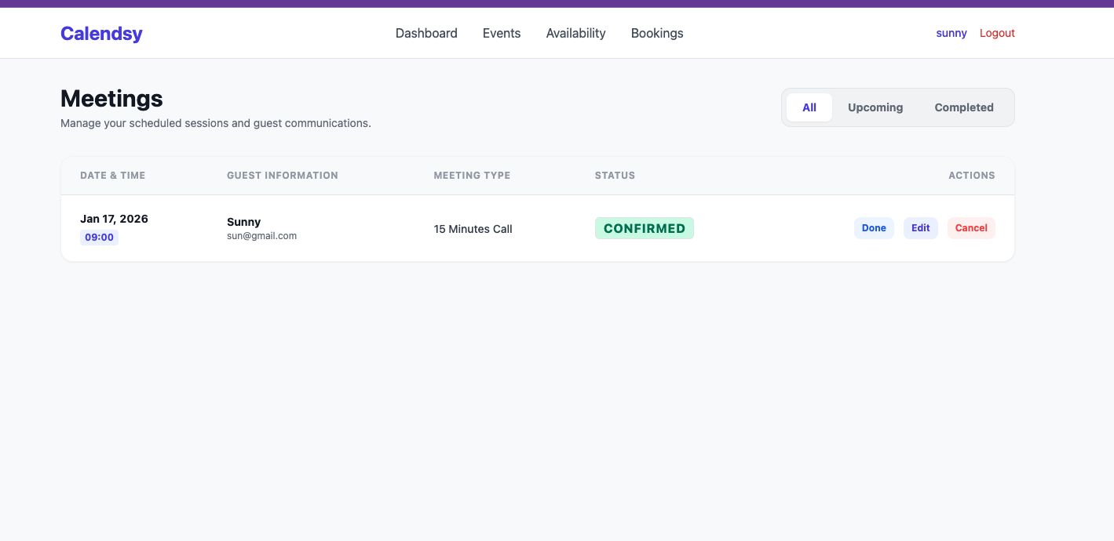This screenshot has height=541, width=1114.
Task: Click the CONFIRMED status badge
Action: (x=645, y=228)
